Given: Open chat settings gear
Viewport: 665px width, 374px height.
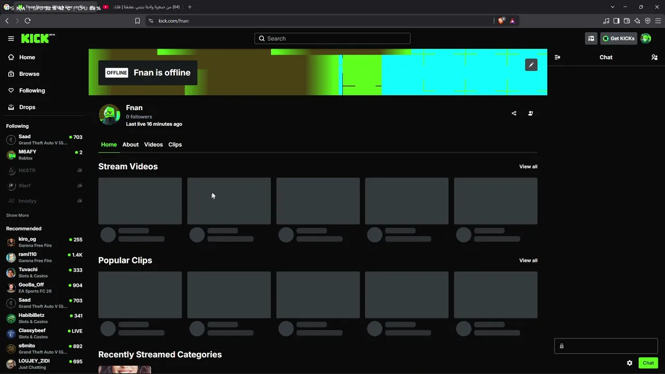Looking at the screenshot, I should (x=630, y=363).
